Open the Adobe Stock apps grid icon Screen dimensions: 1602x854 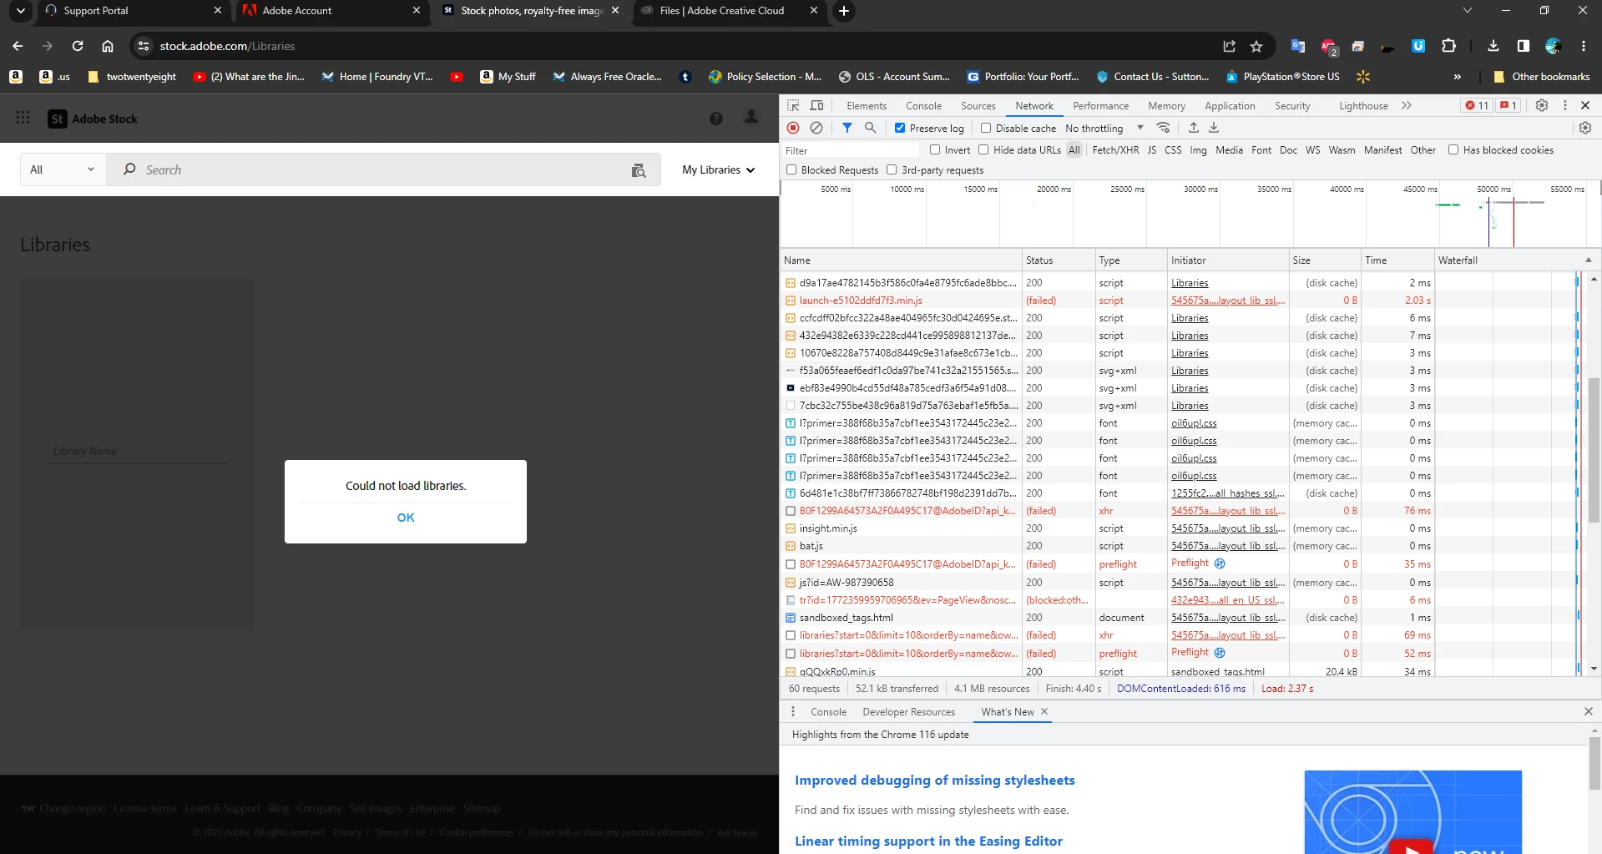23,118
